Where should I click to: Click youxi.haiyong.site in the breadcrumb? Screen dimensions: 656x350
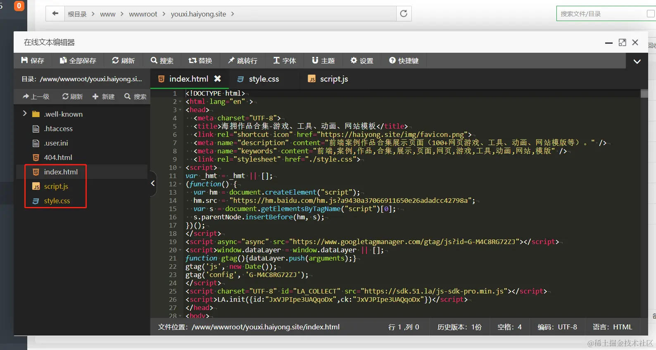point(198,14)
